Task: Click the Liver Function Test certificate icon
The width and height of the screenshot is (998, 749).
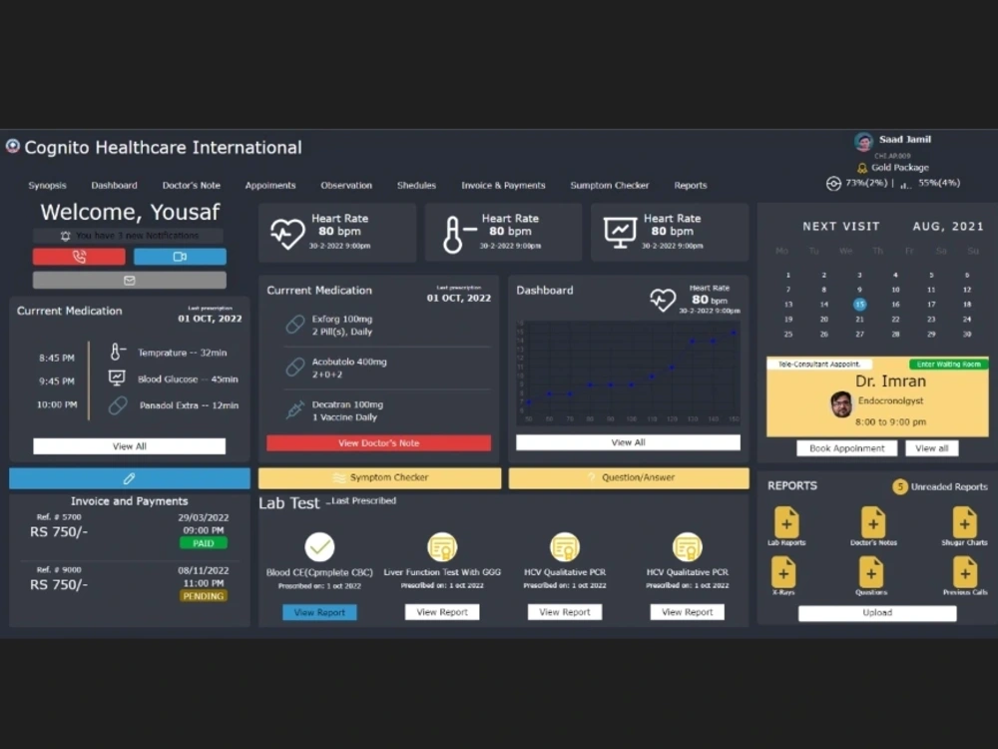Action: coord(442,546)
